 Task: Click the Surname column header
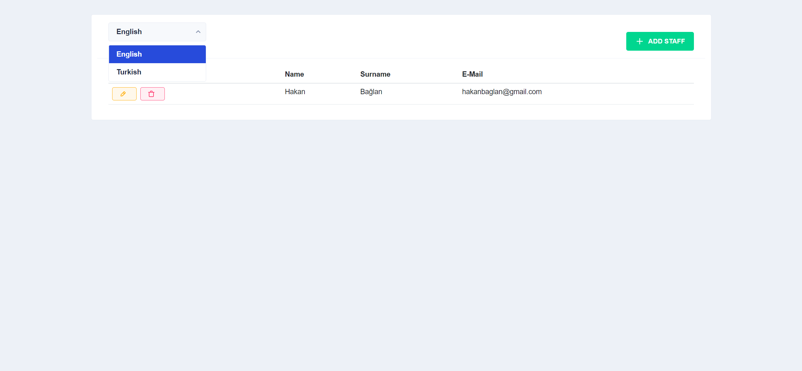[375, 74]
